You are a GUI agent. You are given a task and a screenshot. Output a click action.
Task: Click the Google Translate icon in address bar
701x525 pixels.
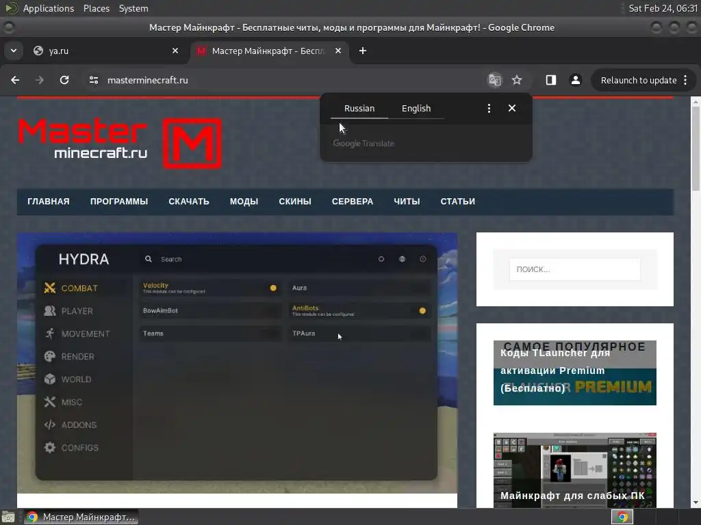click(494, 80)
